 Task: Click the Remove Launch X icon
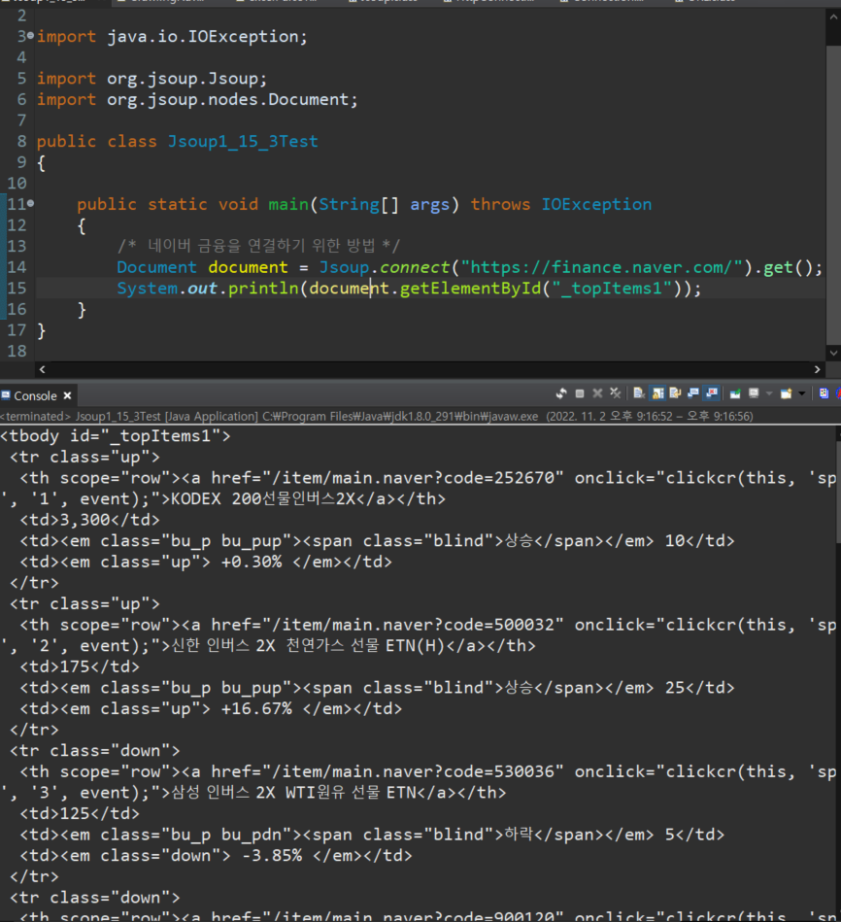pyautogui.click(x=597, y=393)
